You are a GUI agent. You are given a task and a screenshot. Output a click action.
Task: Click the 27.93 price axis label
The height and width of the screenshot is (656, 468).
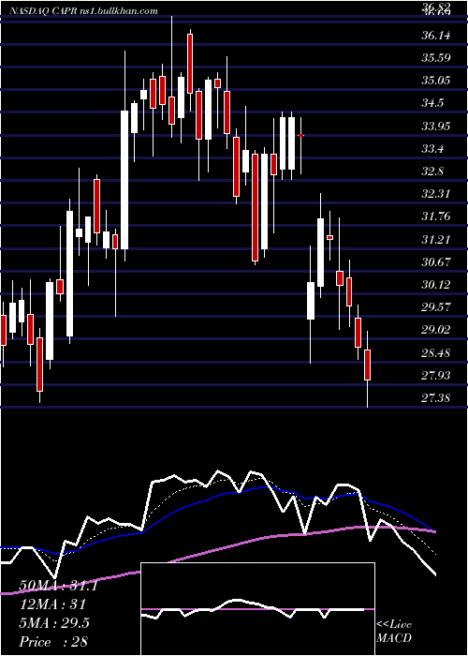[436, 376]
